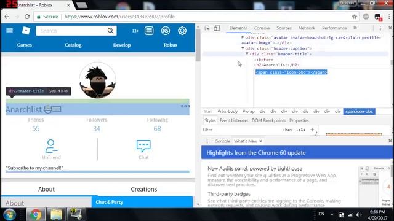Viewport: 394px width, 221px height.
Task: Show more DevTools tabs chevron
Action: (355, 28)
